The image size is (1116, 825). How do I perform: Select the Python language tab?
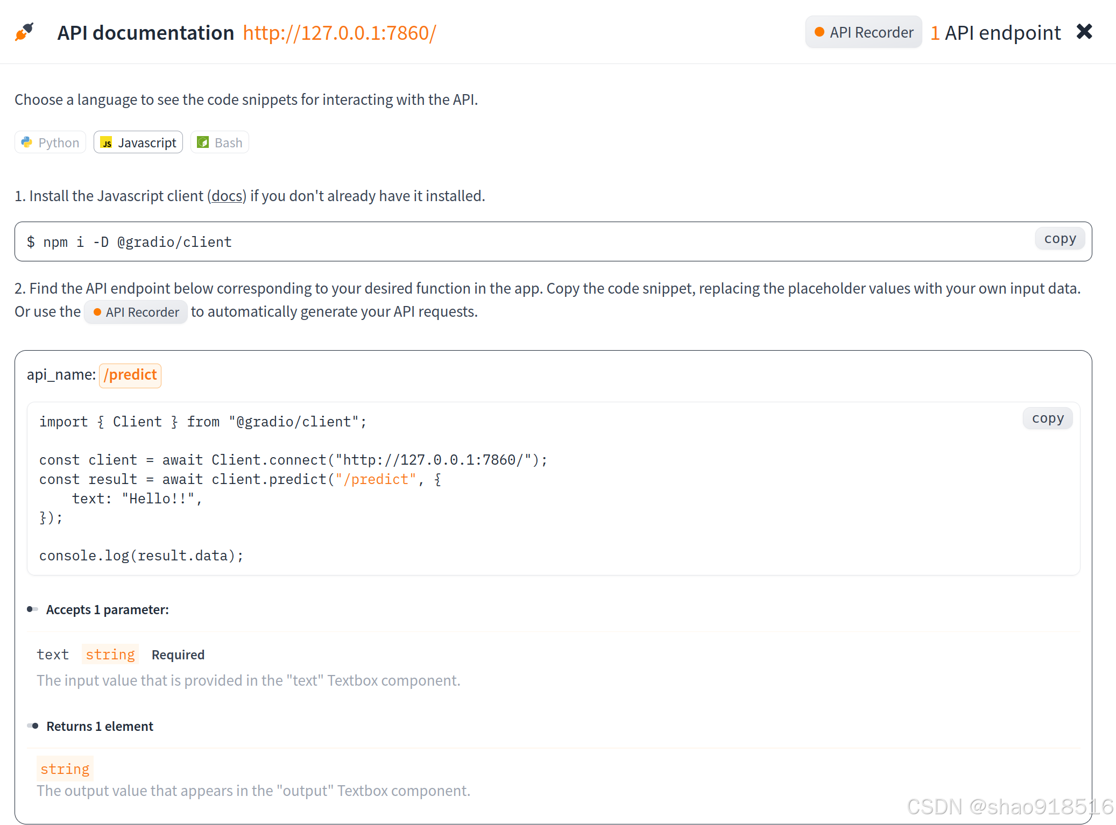[50, 143]
